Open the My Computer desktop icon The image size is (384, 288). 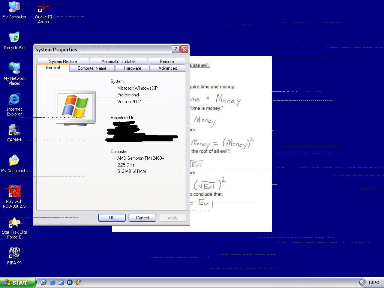(x=14, y=10)
